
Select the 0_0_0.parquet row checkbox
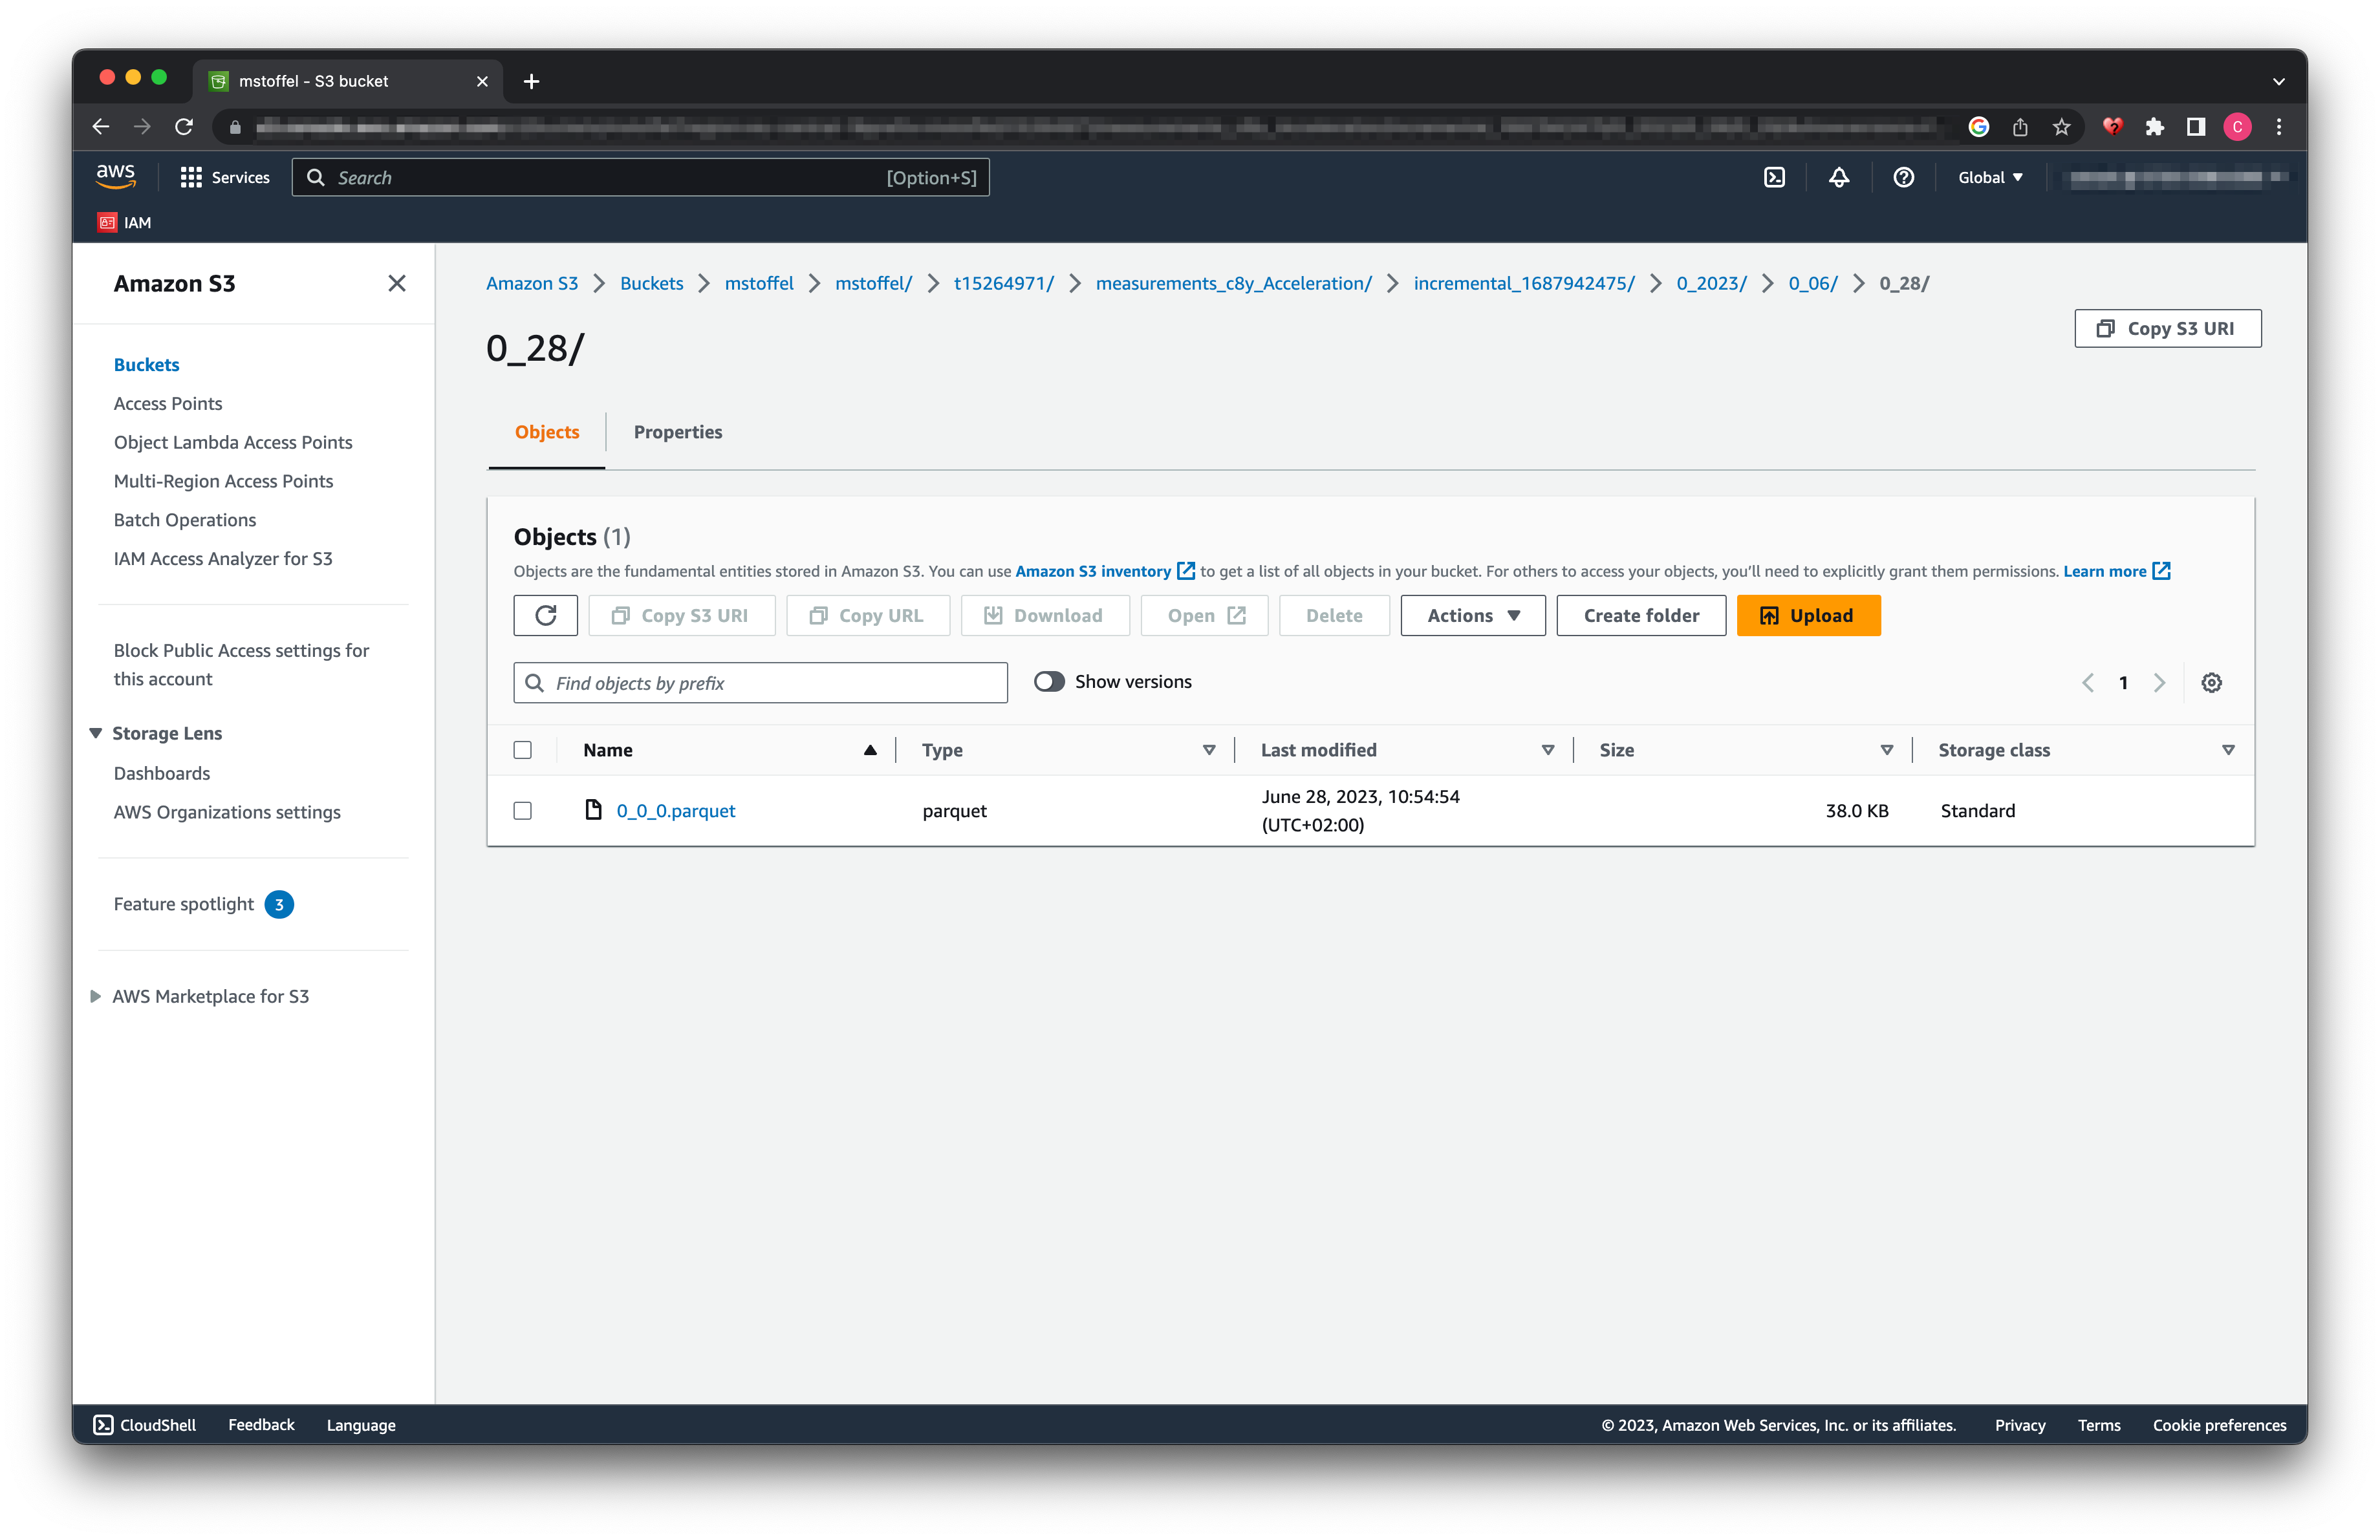click(x=522, y=811)
